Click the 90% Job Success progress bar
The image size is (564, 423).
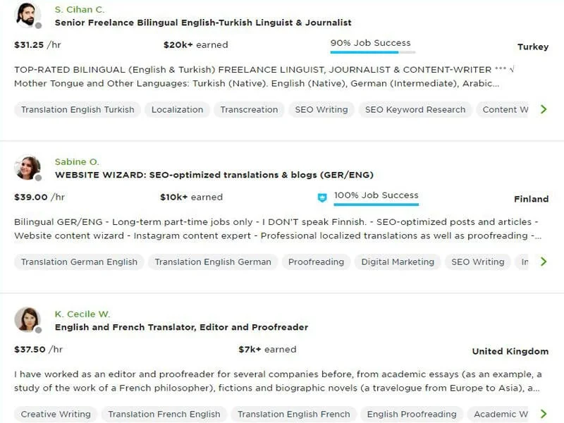[x=372, y=51]
